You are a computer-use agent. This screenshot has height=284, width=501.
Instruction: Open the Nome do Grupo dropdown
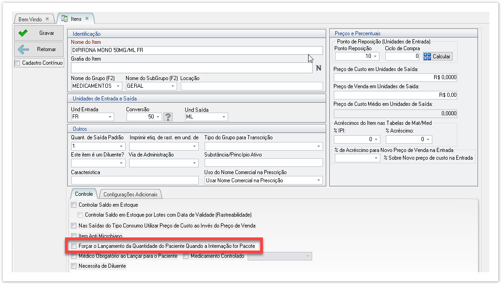tap(118, 86)
